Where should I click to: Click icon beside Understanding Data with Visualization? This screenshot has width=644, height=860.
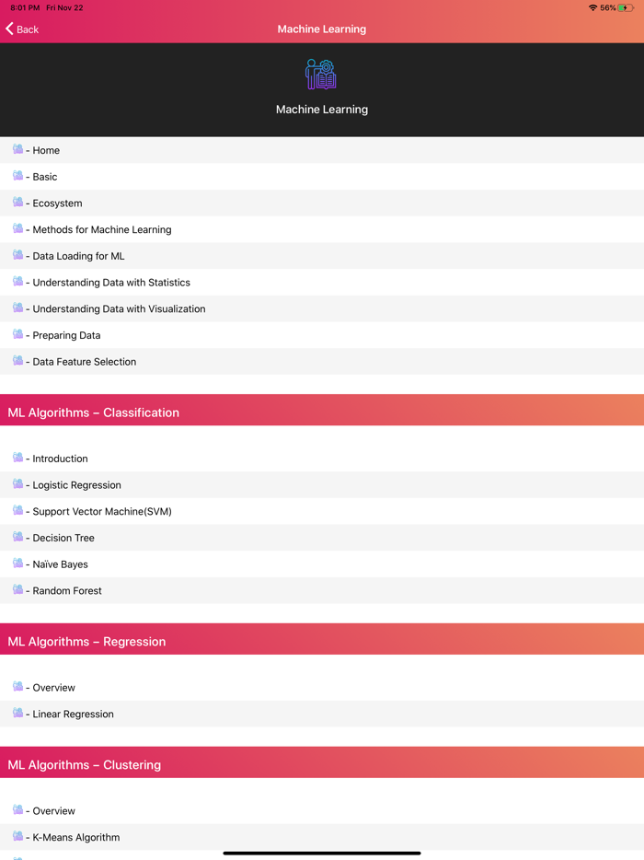[18, 308]
